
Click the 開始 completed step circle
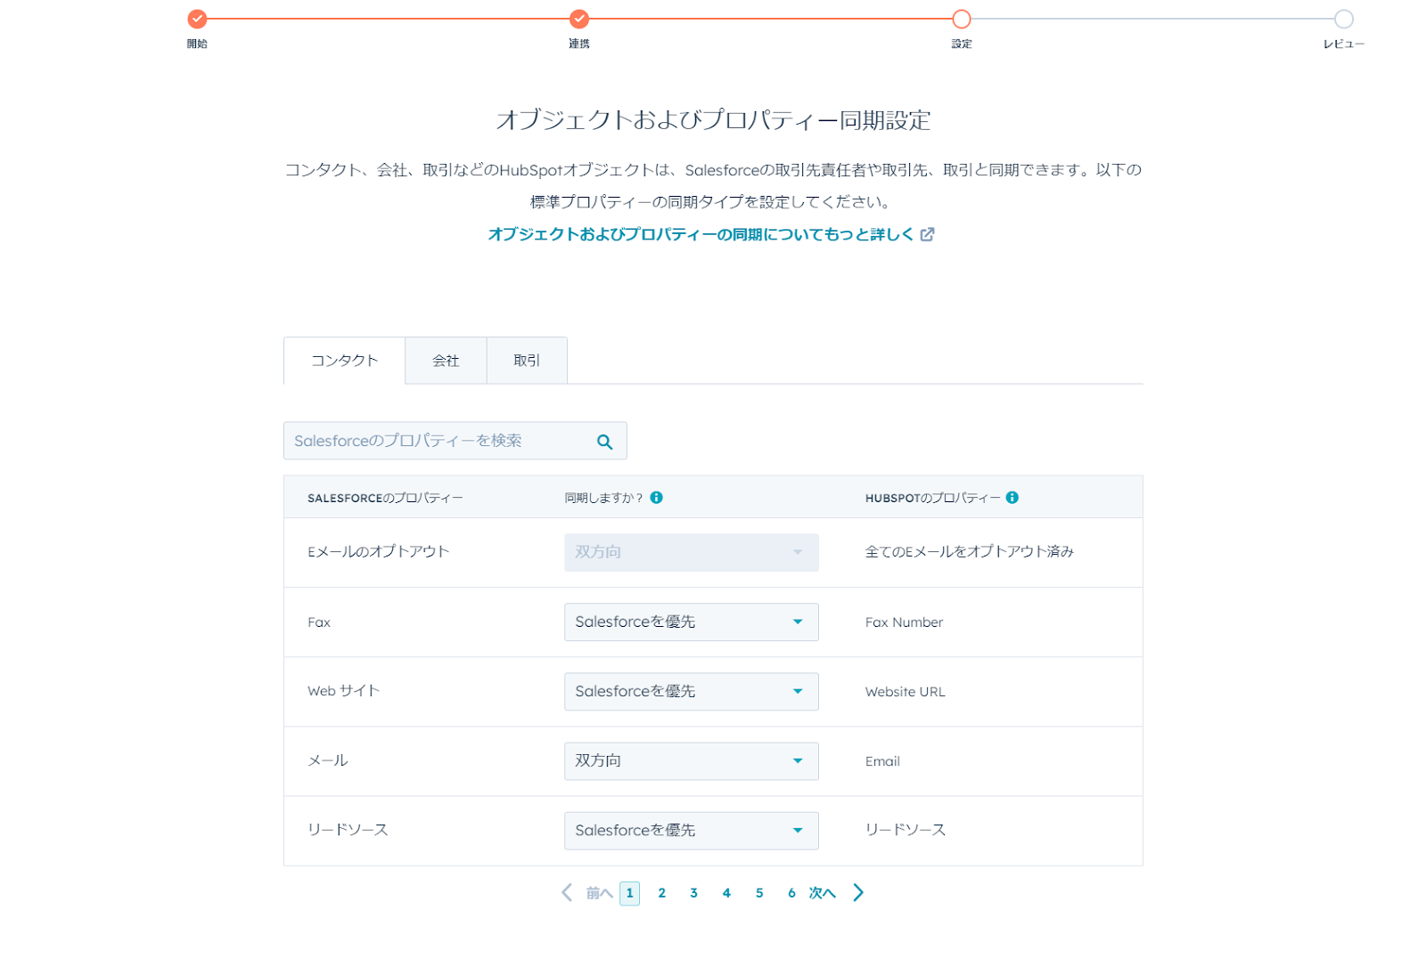[197, 19]
